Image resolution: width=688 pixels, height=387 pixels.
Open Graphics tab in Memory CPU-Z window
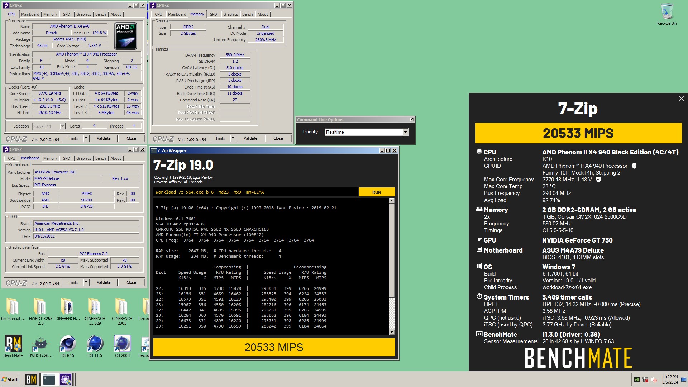coord(230,14)
